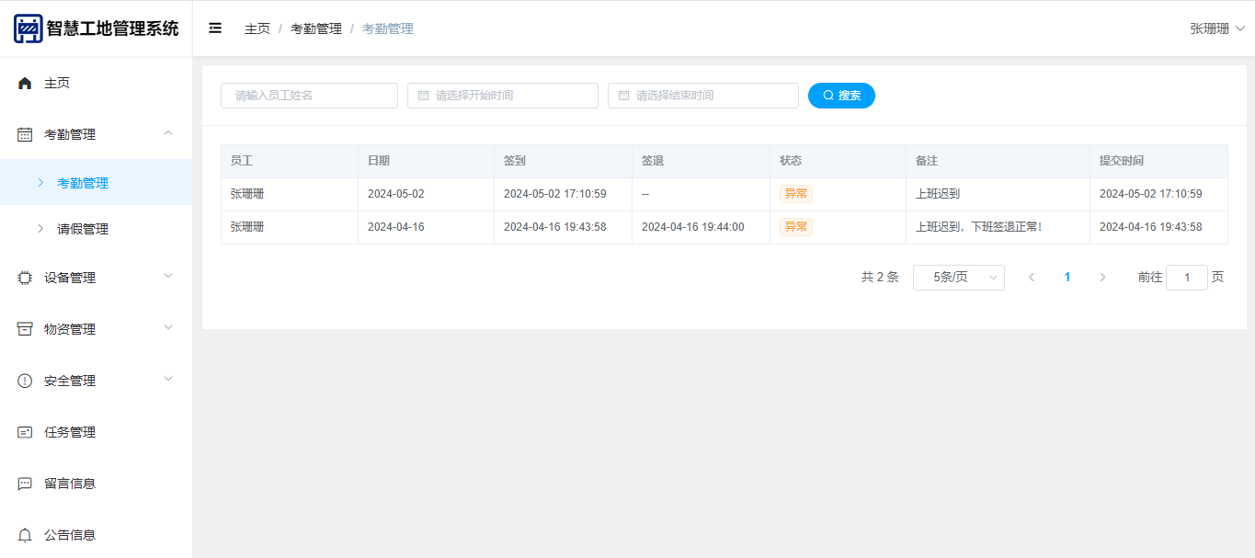Click page number 1 in pagination

coord(1067,278)
